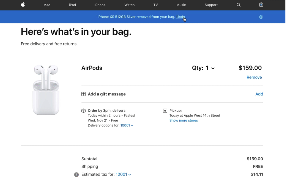
Task: Dismiss the blue notification banner
Action: [261, 17]
